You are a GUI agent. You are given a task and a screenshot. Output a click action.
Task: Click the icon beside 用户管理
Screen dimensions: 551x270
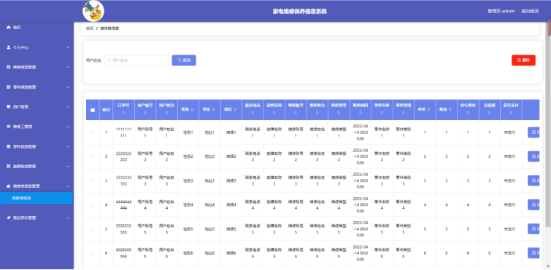pyautogui.click(x=9, y=107)
